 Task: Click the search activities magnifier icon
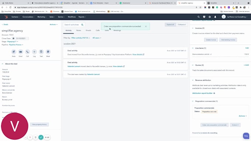click(82, 25)
